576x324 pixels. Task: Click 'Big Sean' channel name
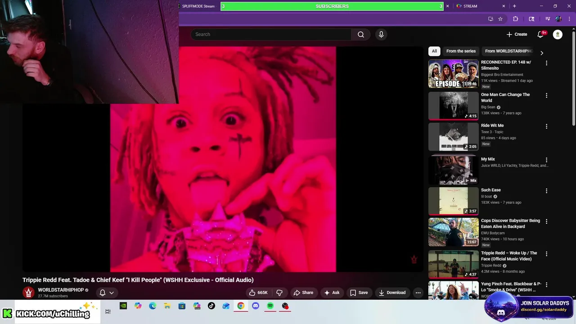pyautogui.click(x=488, y=107)
